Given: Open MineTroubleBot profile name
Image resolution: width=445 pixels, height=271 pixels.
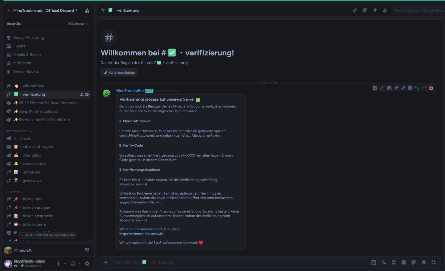Looking at the screenshot, I should [130, 91].
